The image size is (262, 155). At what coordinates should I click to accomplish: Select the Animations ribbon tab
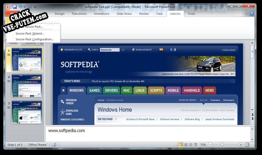point(102,14)
